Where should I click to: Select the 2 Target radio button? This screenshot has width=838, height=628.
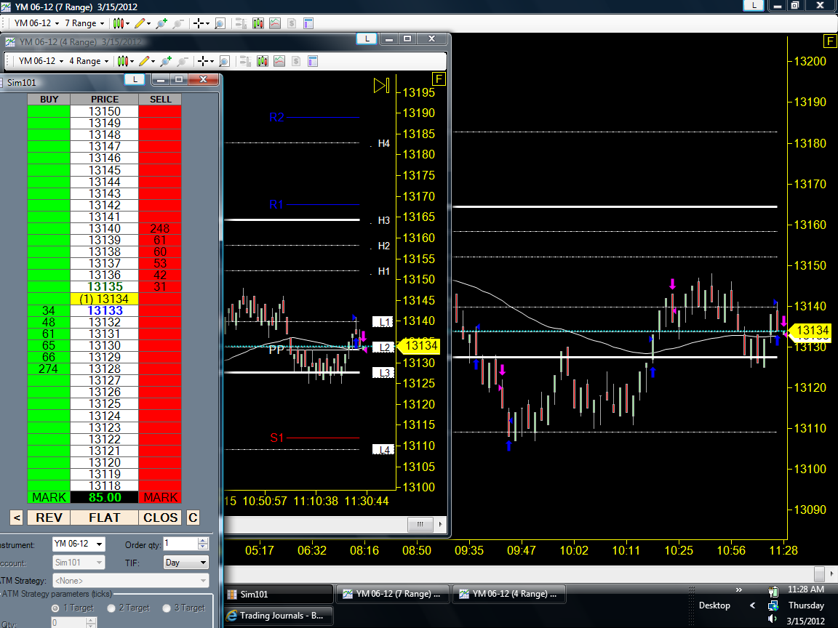pyautogui.click(x=111, y=608)
